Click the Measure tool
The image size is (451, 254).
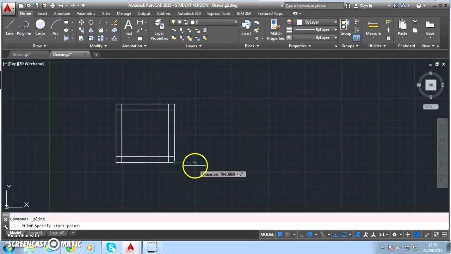click(373, 28)
